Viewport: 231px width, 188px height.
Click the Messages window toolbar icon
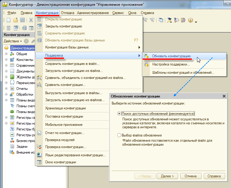pyautogui.click(x=183, y=20)
